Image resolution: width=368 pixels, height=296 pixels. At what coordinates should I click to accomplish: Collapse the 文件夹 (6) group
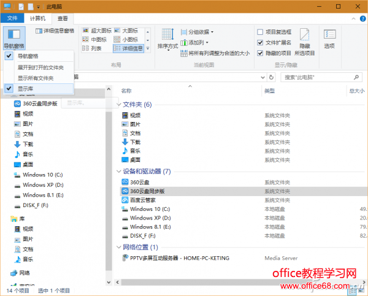click(119, 104)
